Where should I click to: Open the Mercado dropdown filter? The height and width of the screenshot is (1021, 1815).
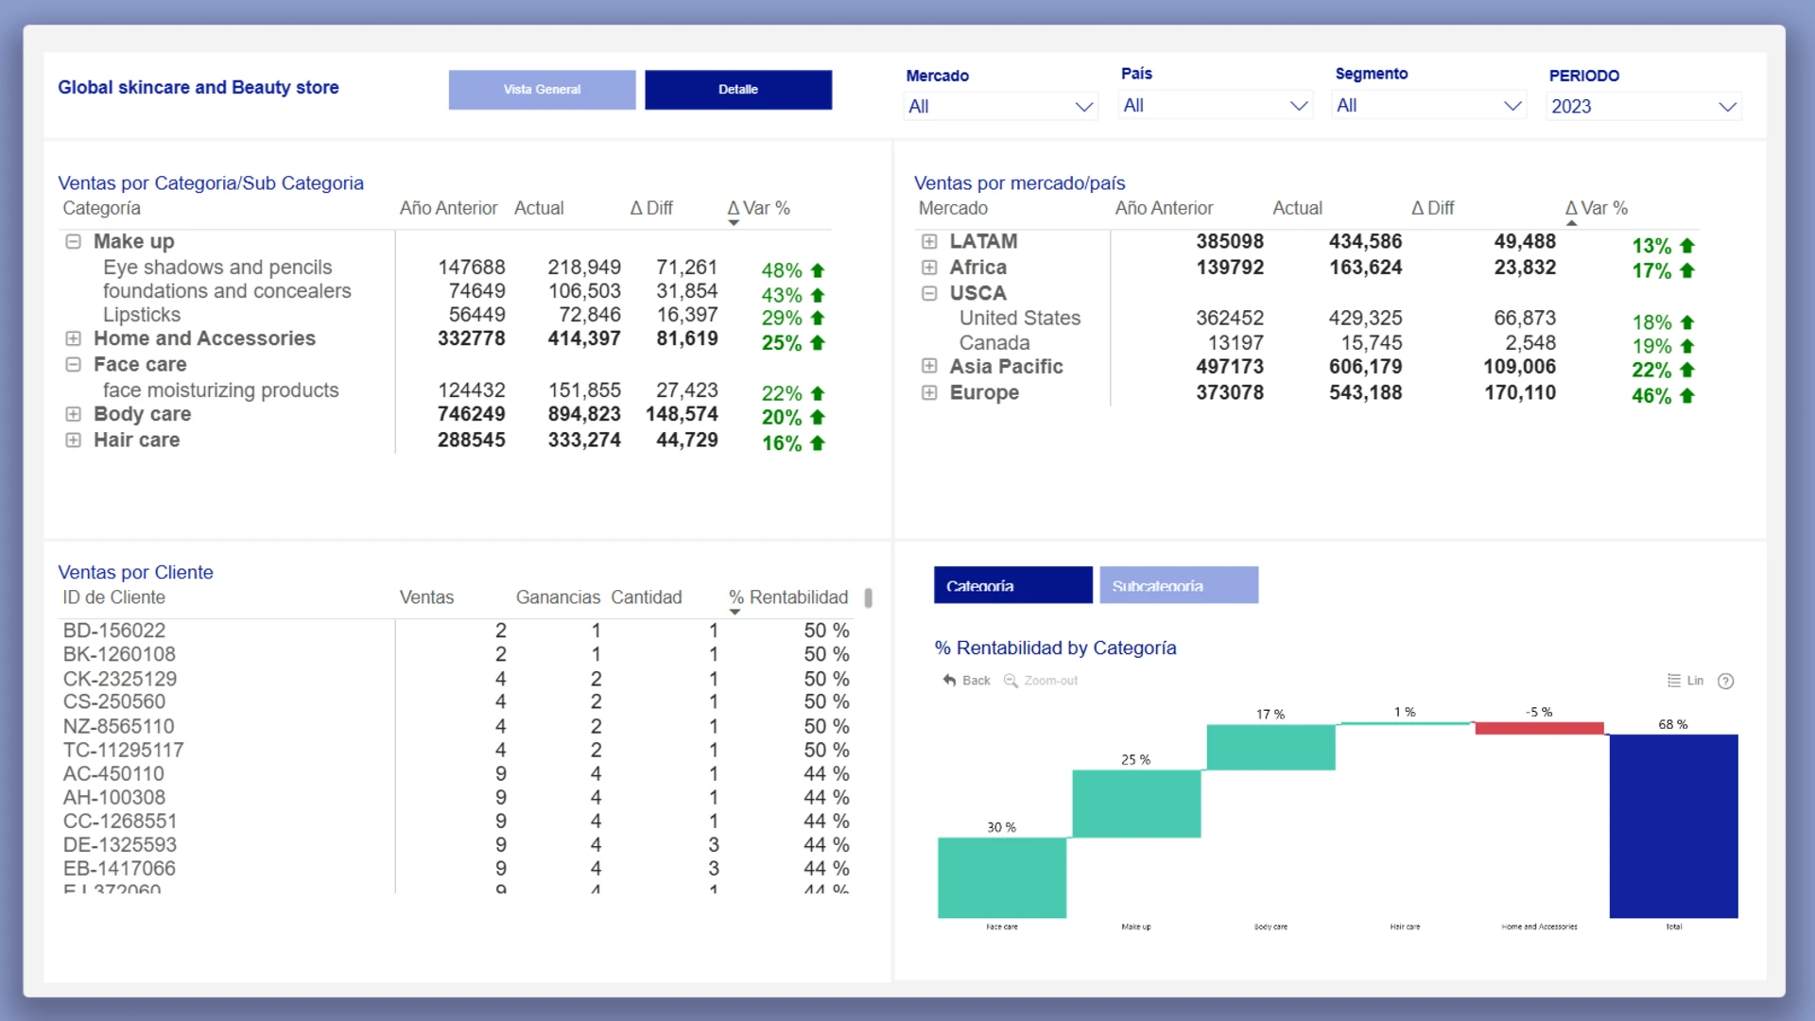tap(1000, 107)
